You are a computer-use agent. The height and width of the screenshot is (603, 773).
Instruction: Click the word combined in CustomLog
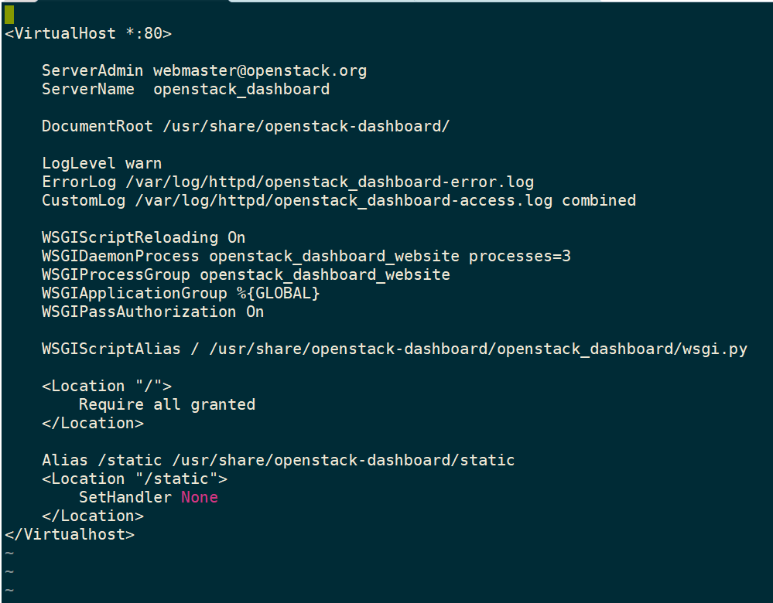tap(599, 200)
